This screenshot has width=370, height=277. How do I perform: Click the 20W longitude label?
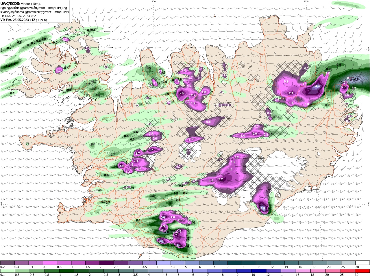click(x=154, y=1)
